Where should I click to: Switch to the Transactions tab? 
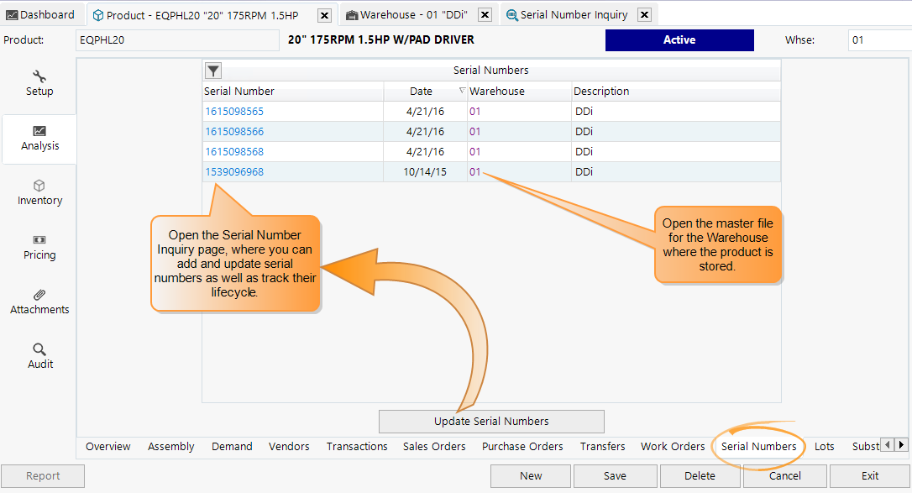[356, 446]
